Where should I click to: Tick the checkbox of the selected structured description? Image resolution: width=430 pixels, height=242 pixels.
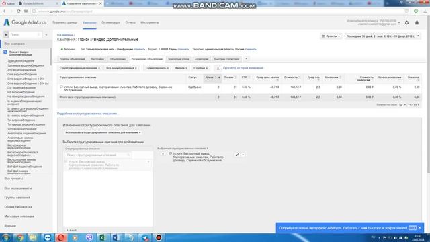170,153
